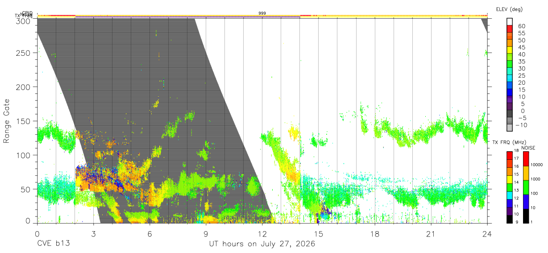Click the 'CPID' label at top left
This screenshot has width=548, height=253.
27,13
